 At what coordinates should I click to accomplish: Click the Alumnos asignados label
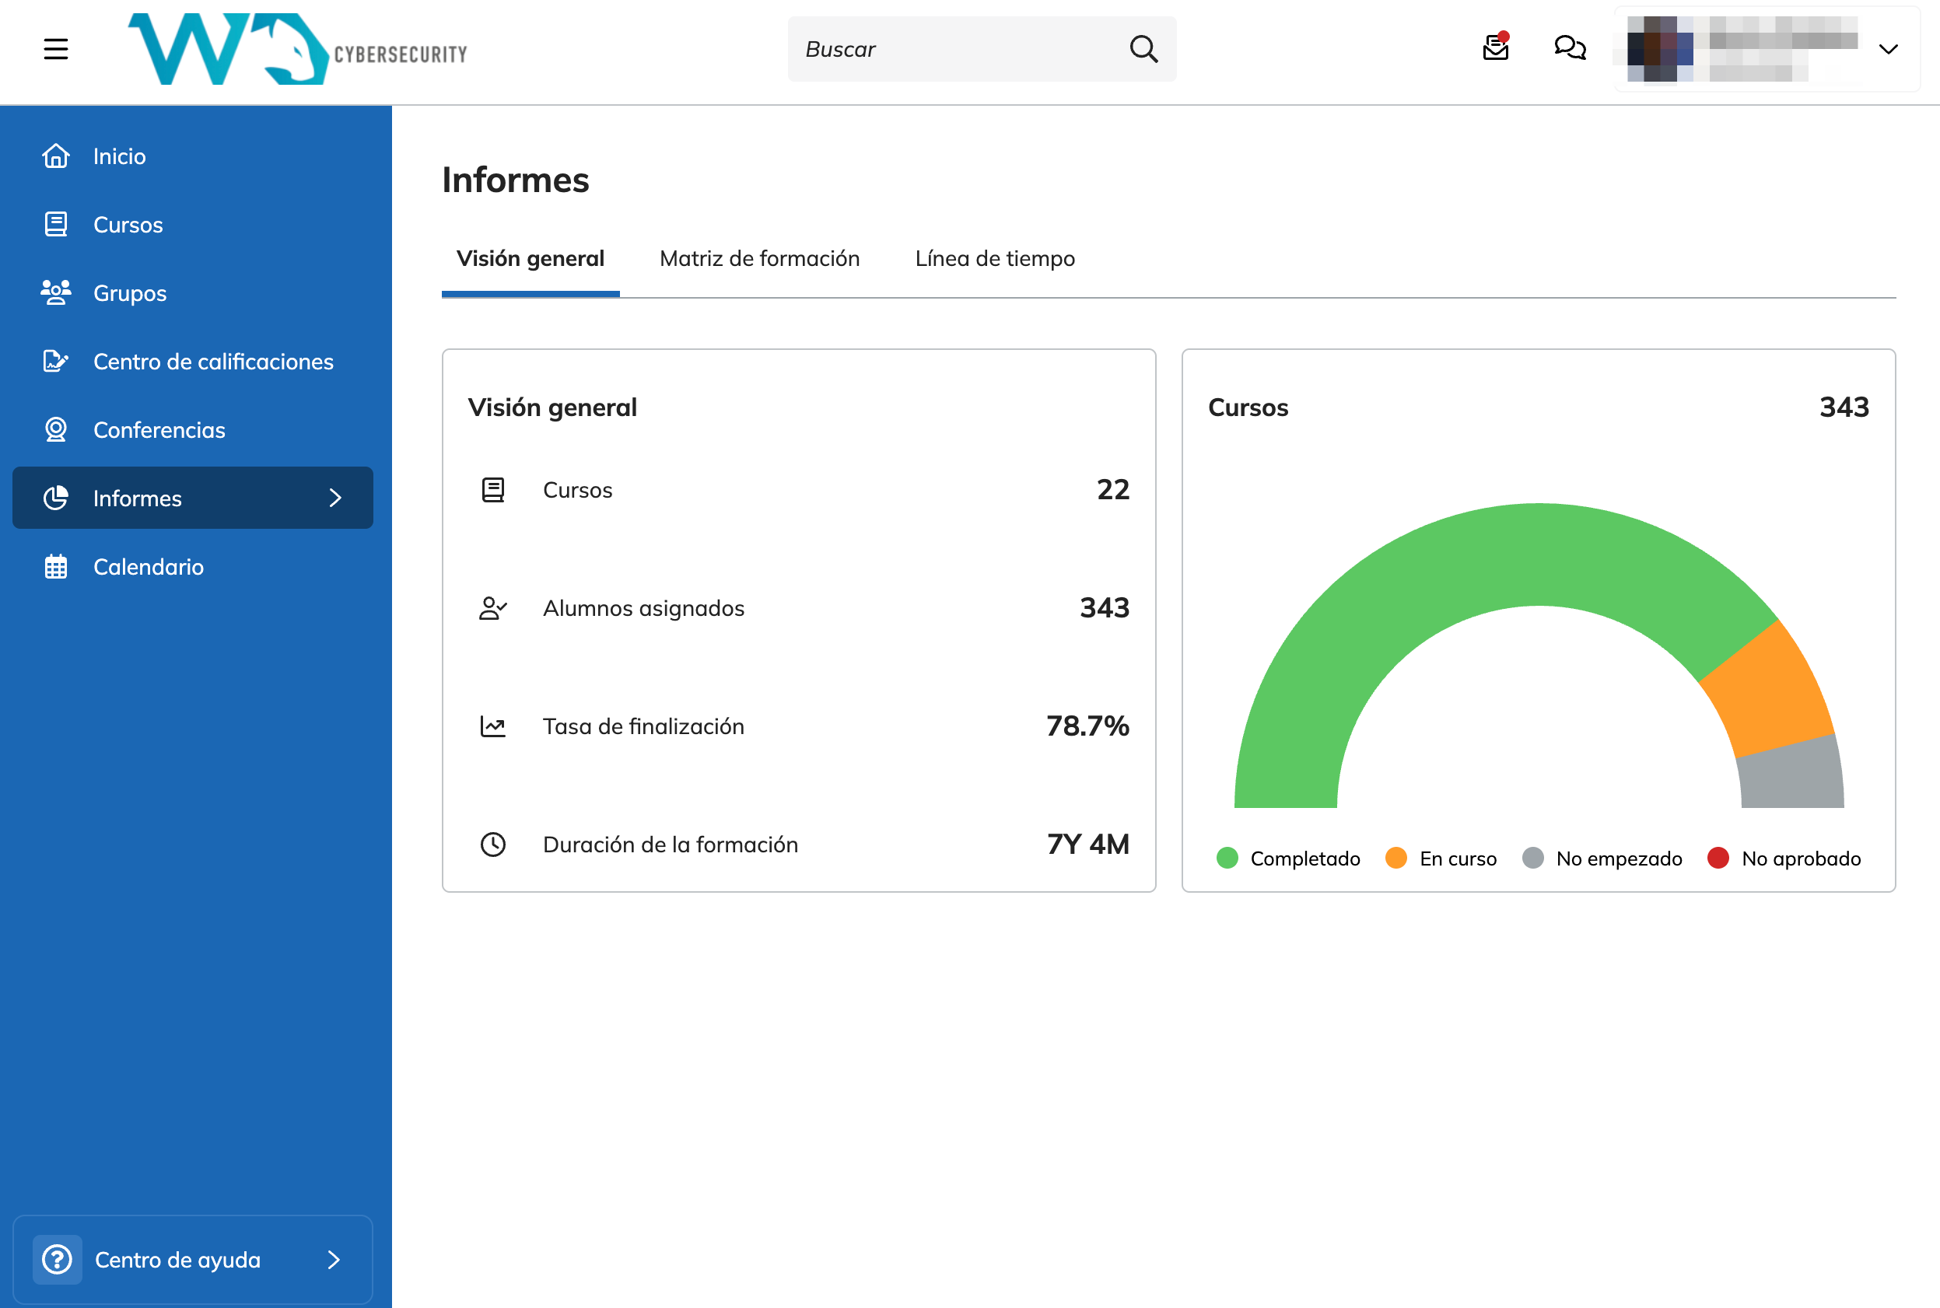click(643, 608)
